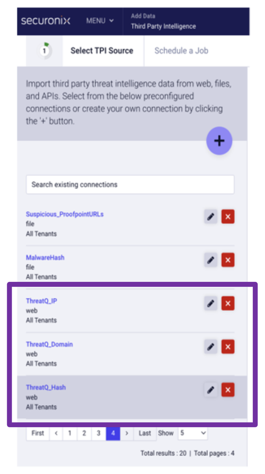Open the MENU dropdown
Viewport: 265px width, 474px height.
click(100, 21)
